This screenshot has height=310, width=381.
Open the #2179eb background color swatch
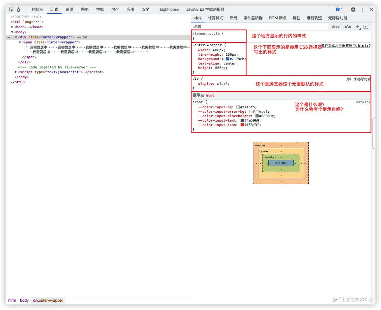point(227,59)
